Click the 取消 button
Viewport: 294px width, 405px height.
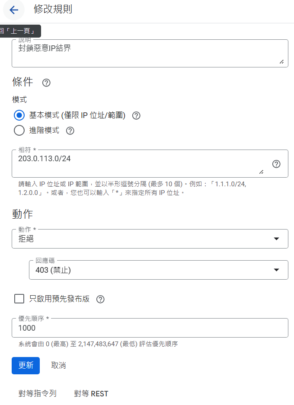pyautogui.click(x=58, y=365)
